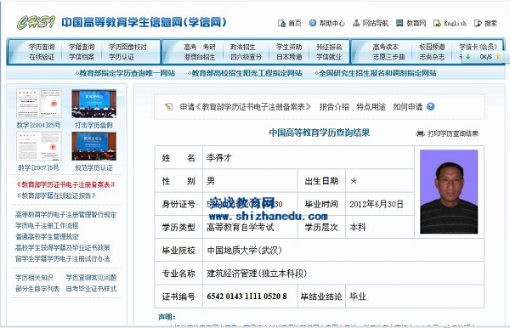The height and width of the screenshot is (328, 510).
Task: Click 教育部指定学历查询唯一网站 banner link
Action: point(125,73)
